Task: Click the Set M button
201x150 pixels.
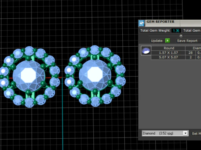Action: click(196, 133)
